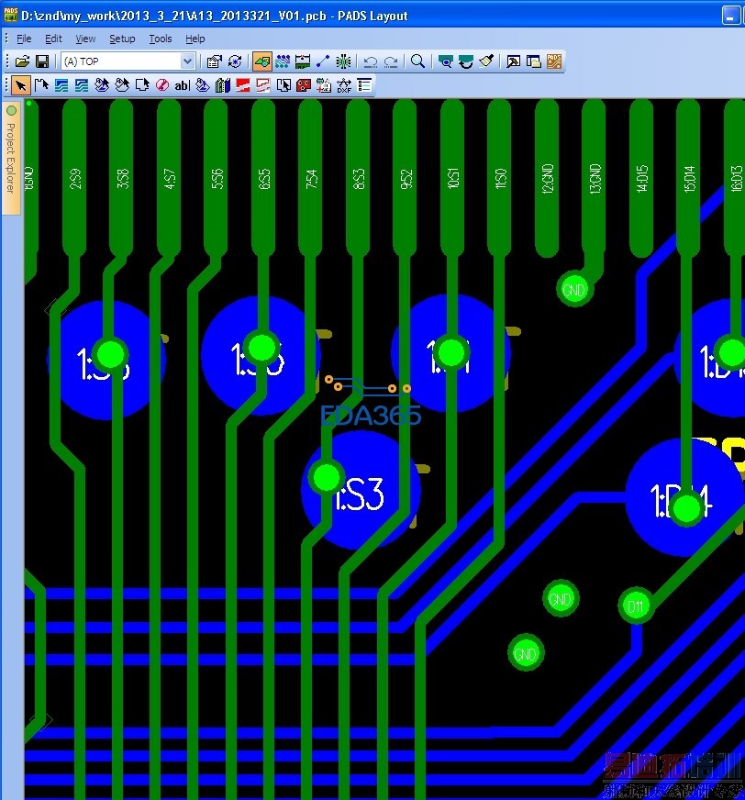Launch PADS Router via the orange icon

553,61
